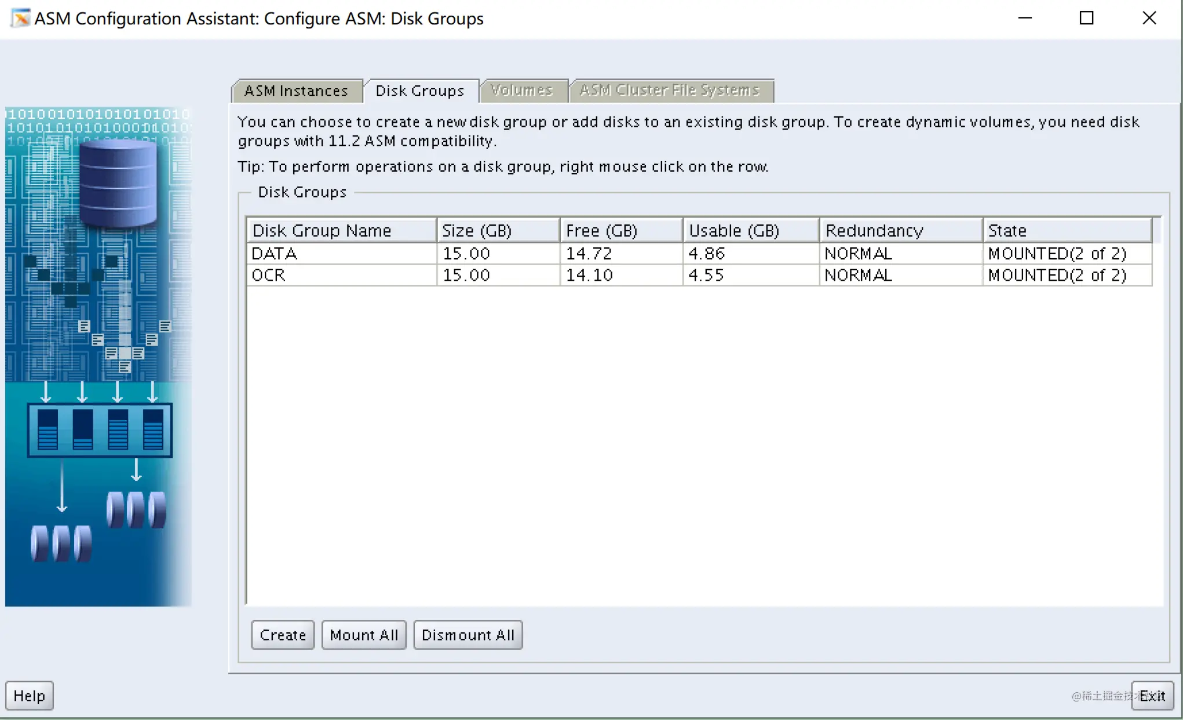Click the Mount All button
This screenshot has width=1183, height=720.
pos(364,635)
